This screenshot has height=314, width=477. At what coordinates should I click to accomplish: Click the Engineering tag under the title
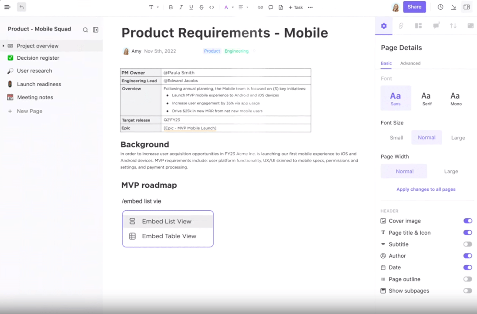pos(236,51)
